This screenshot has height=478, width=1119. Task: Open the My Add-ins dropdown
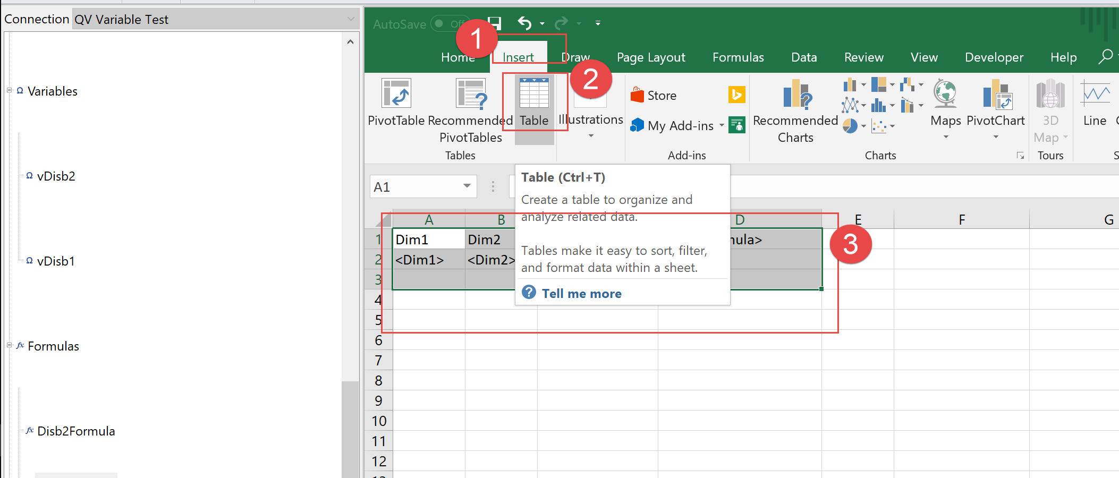pos(722,126)
